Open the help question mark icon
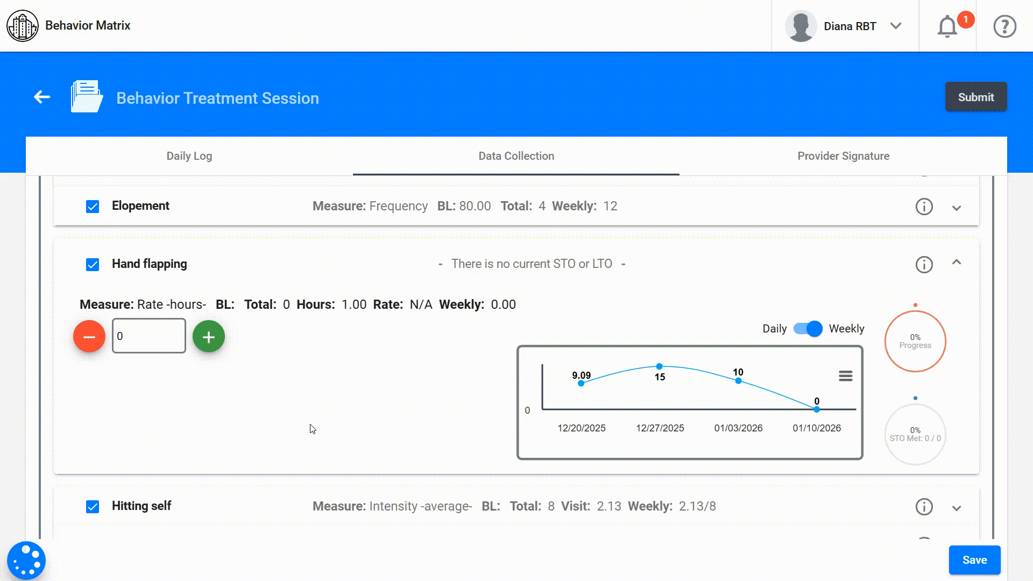Viewport: 1033px width, 581px height. pyautogui.click(x=1004, y=26)
